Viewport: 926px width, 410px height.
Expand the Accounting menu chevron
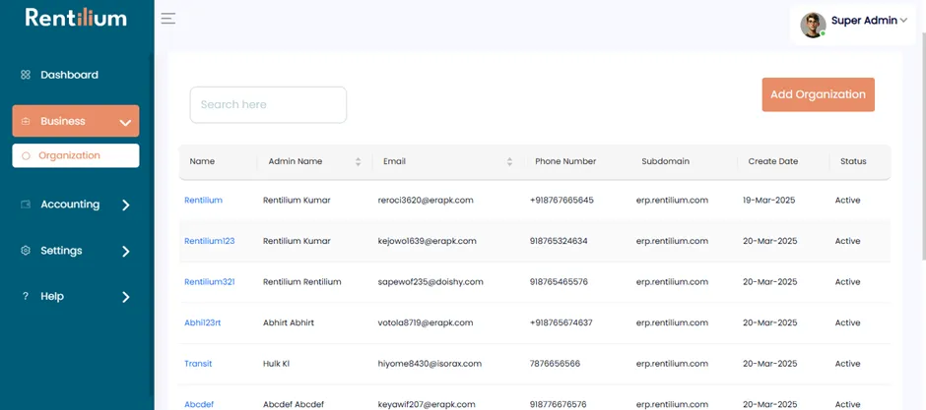point(126,205)
